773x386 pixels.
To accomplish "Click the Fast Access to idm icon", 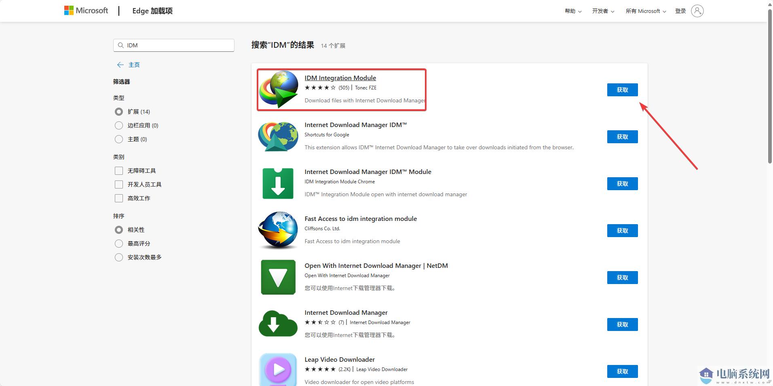I will 278,230.
